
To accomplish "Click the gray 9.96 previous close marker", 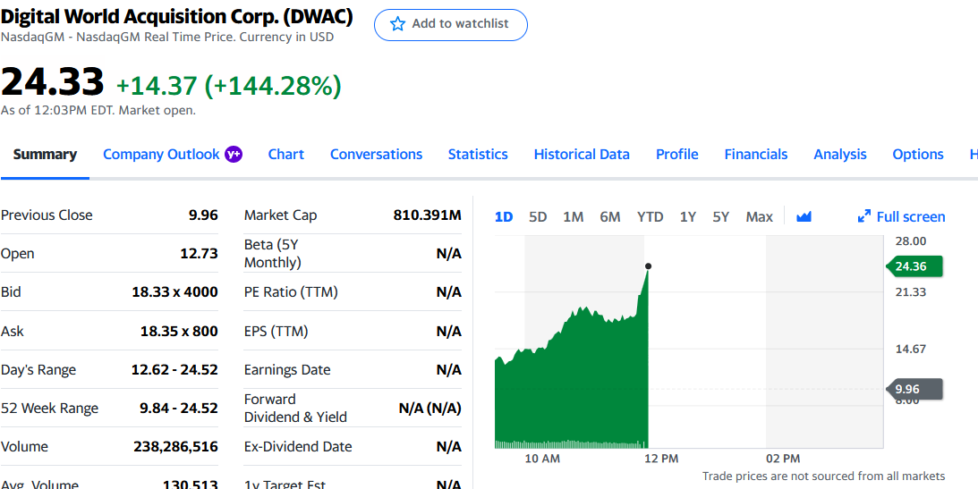I will click(x=914, y=389).
